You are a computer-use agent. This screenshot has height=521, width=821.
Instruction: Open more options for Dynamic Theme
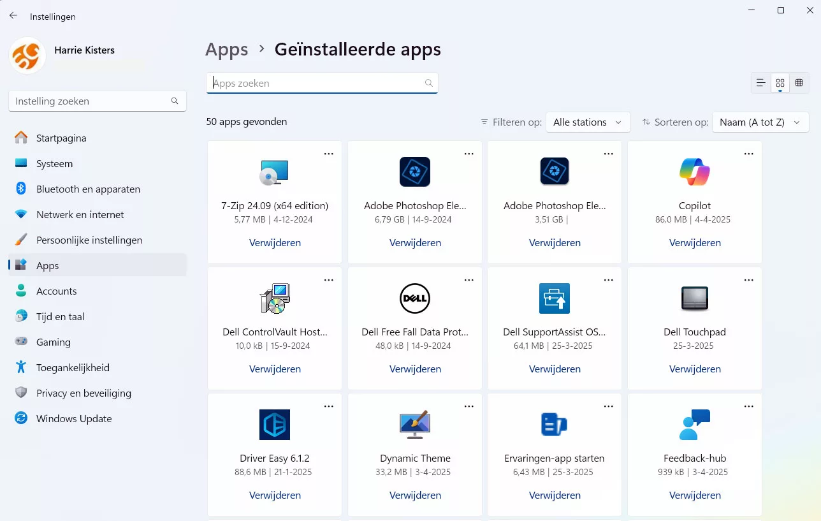click(469, 406)
